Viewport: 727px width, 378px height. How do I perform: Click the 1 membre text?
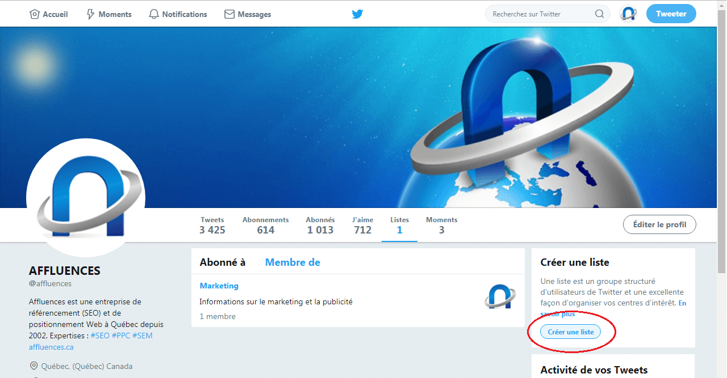coord(218,316)
